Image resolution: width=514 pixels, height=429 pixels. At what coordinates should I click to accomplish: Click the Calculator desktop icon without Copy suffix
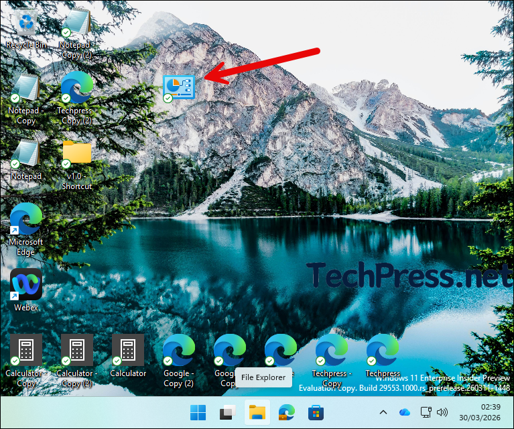pyautogui.click(x=128, y=351)
